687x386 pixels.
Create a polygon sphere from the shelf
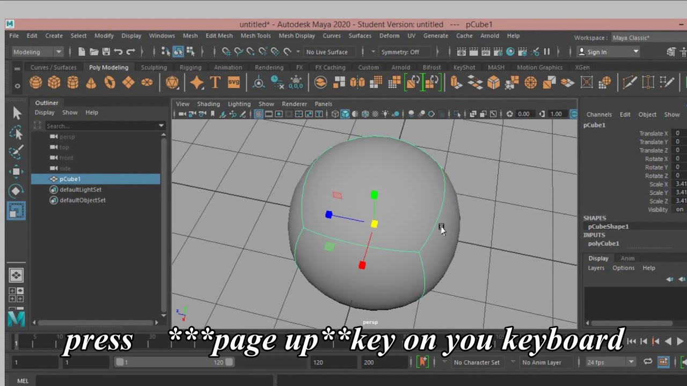pyautogui.click(x=35, y=83)
